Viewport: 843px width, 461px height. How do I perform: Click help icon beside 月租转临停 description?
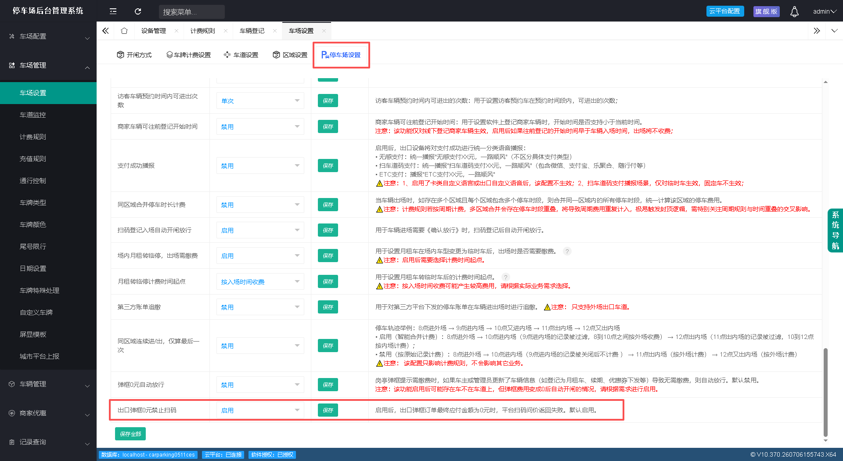[506, 277]
